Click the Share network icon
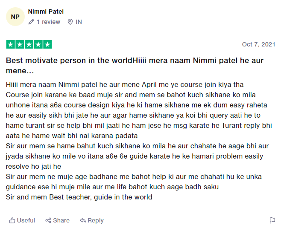 tap(48, 220)
